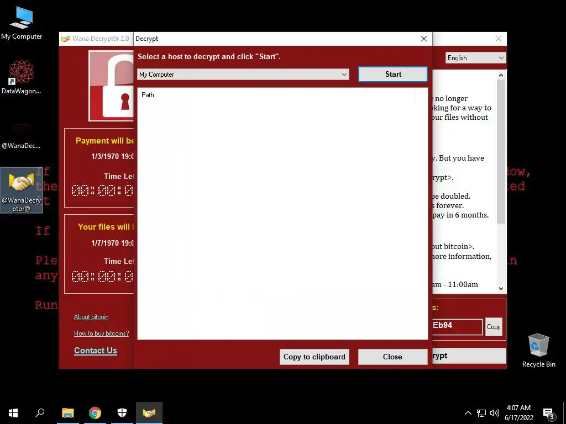Launch Google Chrome from the taskbar

[x=95, y=413]
